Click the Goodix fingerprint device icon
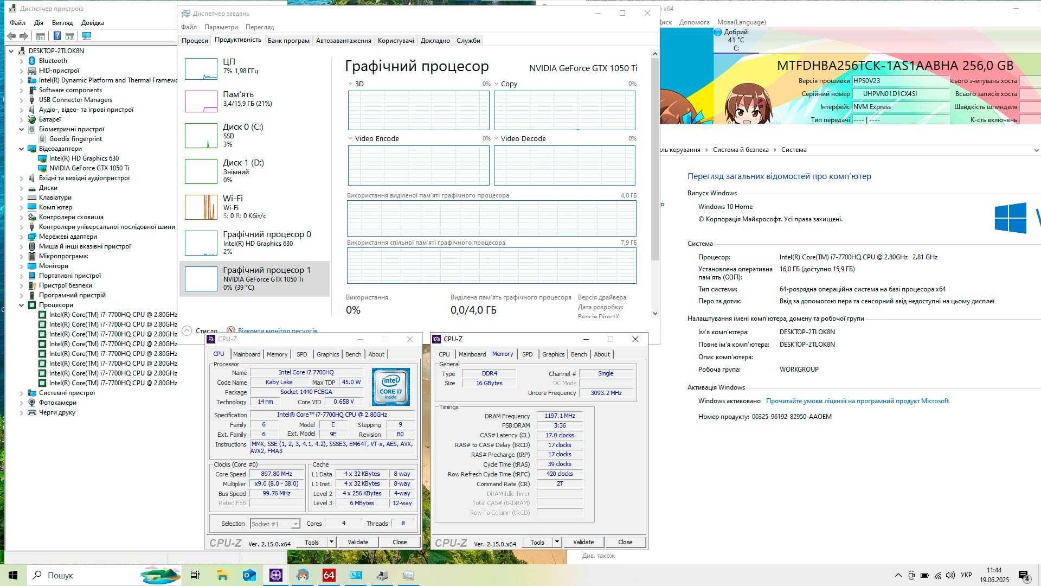Viewport: 1041px width, 586px height. coord(42,139)
